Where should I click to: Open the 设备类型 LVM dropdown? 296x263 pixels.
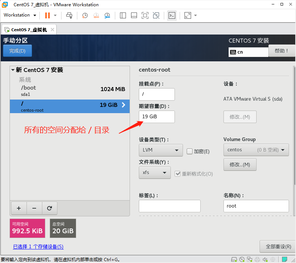(x=161, y=150)
